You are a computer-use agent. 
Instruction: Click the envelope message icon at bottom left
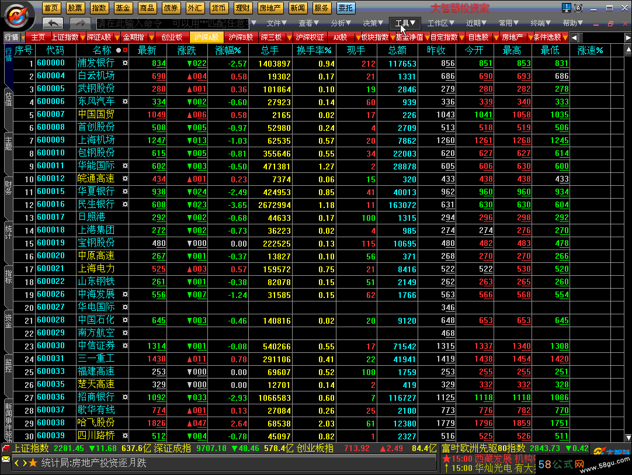6,459
